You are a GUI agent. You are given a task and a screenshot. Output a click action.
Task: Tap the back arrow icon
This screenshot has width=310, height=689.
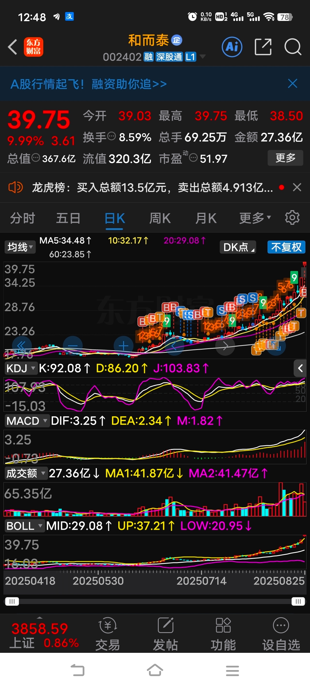tap(12, 47)
